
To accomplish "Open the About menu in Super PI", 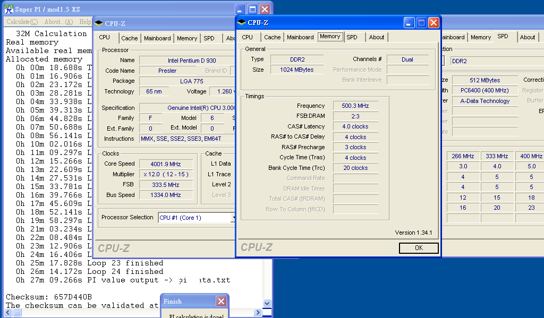I will point(58,21).
